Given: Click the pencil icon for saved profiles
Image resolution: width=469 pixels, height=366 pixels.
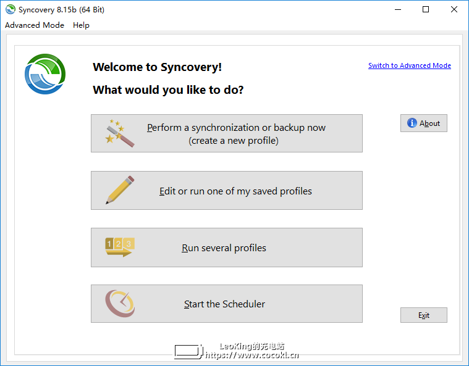Looking at the screenshot, I should [120, 190].
